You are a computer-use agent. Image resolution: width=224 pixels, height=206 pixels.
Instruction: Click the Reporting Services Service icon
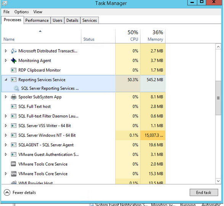[14, 80]
